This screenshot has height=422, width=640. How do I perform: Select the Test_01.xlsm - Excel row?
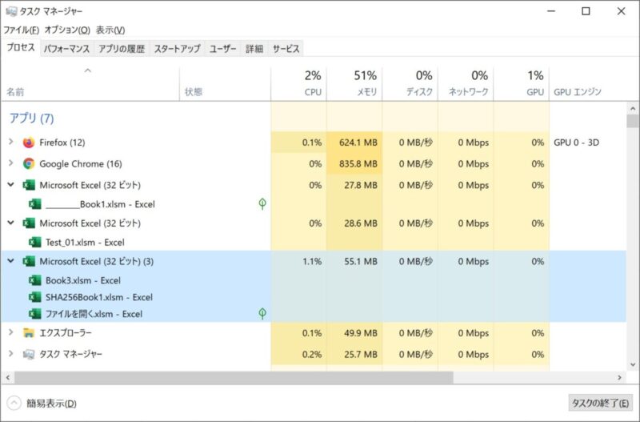(x=313, y=243)
